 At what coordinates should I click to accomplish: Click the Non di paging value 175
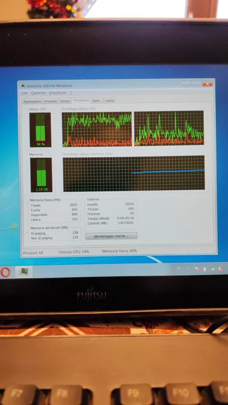tap(76, 238)
